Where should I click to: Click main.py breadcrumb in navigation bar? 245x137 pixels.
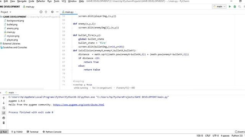coord(29,7)
